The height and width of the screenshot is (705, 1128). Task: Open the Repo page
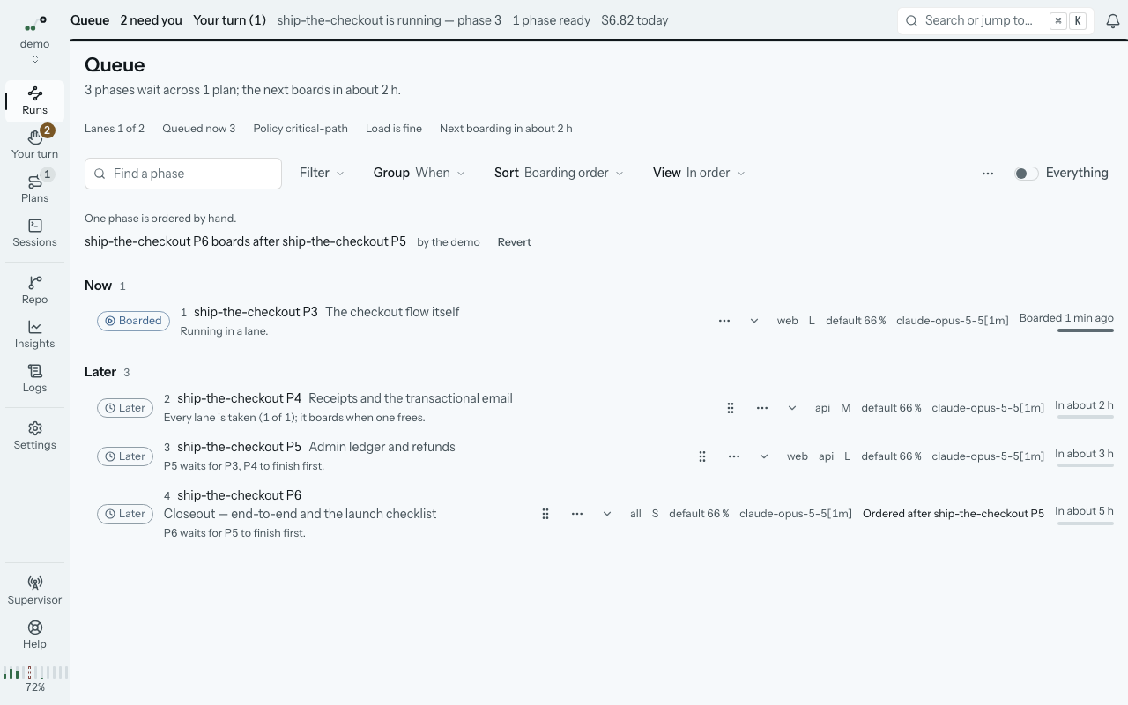pyautogui.click(x=34, y=290)
